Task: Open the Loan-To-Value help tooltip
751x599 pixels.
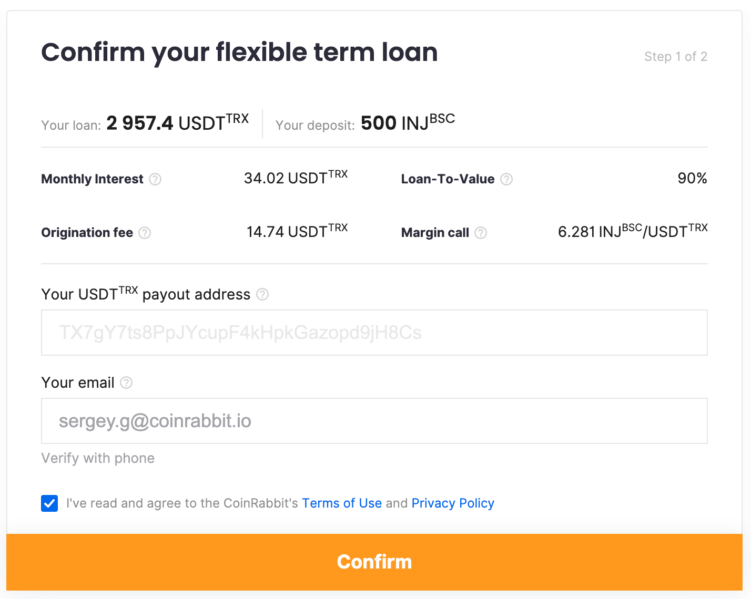Action: [x=506, y=179]
